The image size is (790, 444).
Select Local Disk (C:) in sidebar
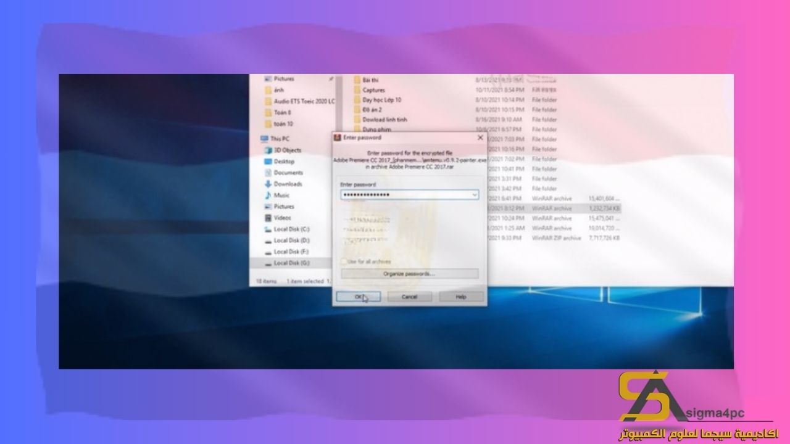pos(291,229)
